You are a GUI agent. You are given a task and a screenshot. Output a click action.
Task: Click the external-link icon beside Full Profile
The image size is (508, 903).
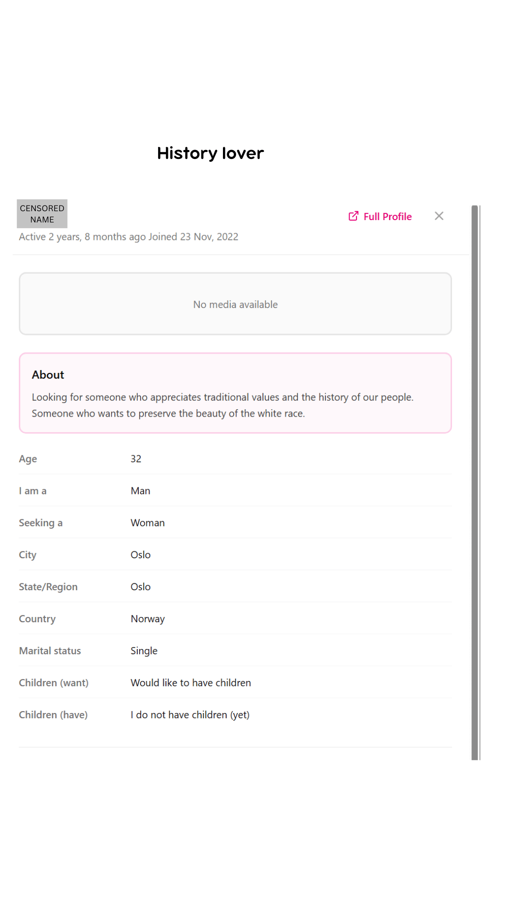click(x=353, y=216)
